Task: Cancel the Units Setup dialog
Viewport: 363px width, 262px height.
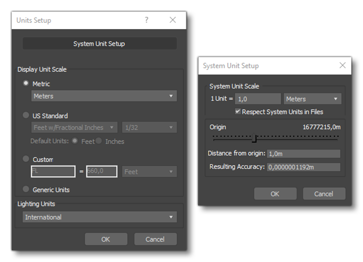Action: click(156, 239)
